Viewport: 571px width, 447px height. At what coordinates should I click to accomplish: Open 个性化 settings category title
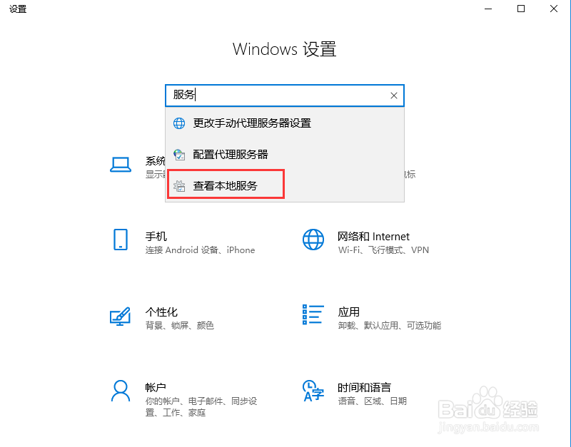pos(161,312)
